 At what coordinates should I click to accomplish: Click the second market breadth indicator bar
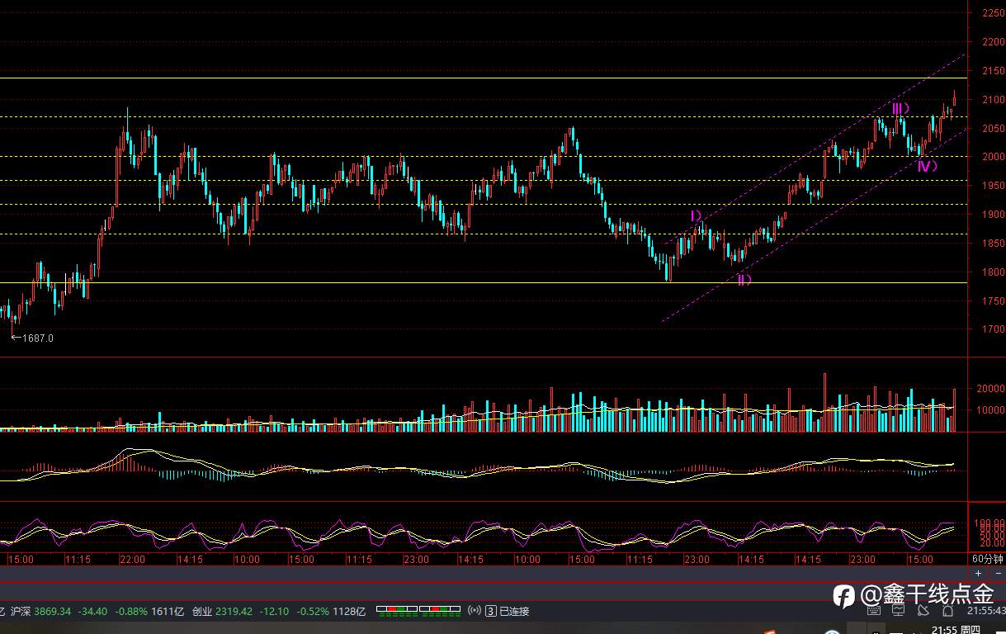pos(440,611)
